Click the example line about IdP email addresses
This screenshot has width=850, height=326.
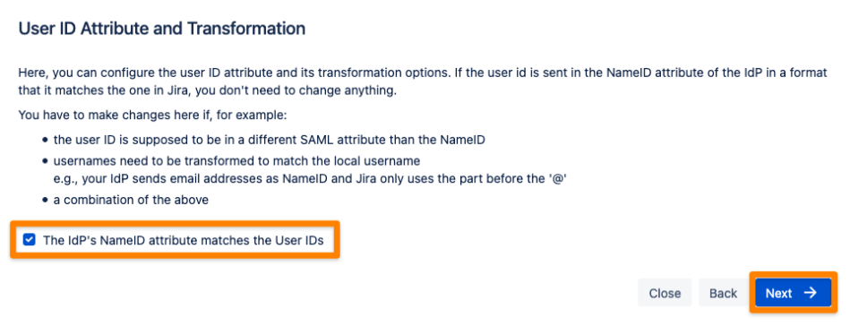[310, 179]
